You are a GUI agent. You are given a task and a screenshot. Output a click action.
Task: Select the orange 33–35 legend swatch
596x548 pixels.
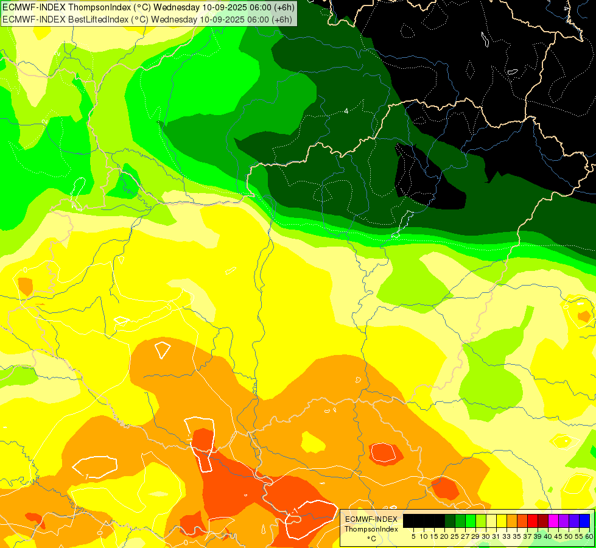tap(512, 521)
